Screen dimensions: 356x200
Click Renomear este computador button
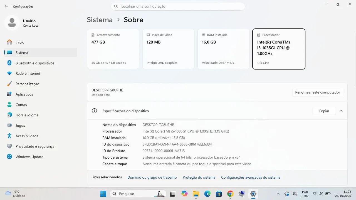click(318, 92)
